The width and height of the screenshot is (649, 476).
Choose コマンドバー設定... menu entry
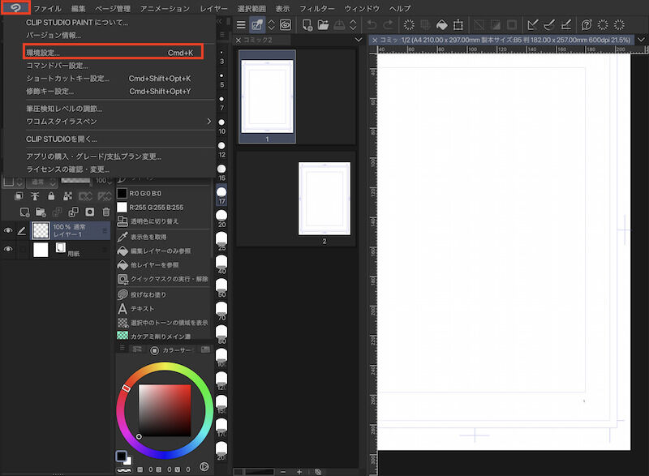click(x=57, y=66)
